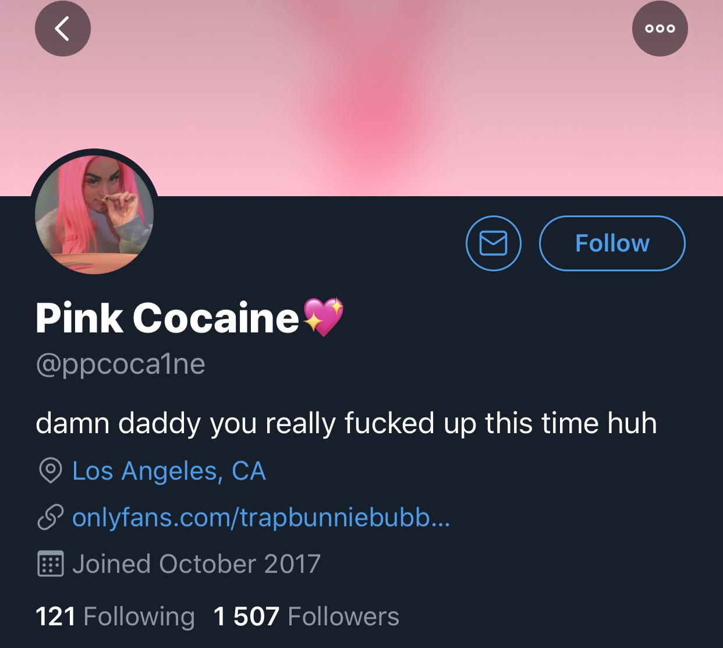View the 121 Following list

tap(115, 617)
